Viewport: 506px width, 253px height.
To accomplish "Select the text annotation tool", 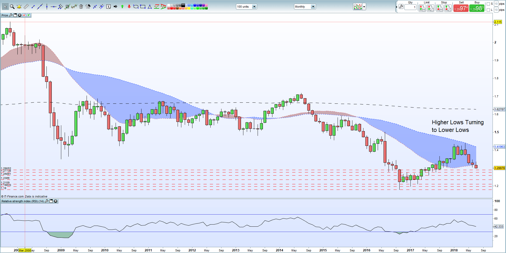I will point(108,7).
